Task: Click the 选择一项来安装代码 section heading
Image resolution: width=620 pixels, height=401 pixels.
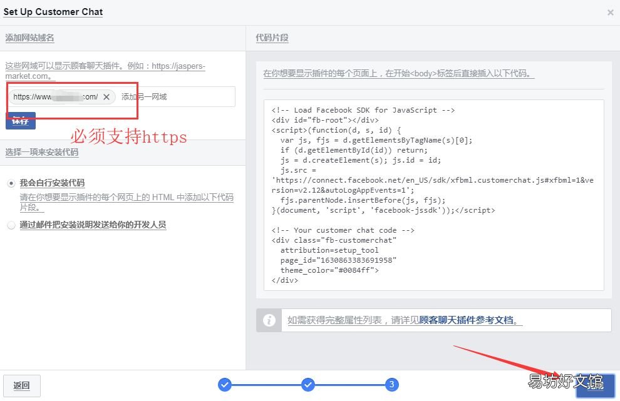Action: coord(42,152)
